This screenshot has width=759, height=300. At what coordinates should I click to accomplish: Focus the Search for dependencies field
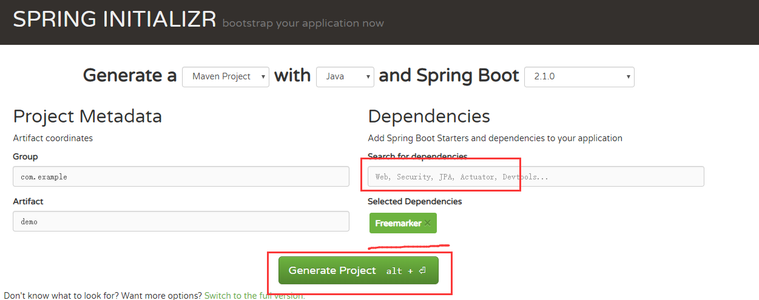point(536,176)
